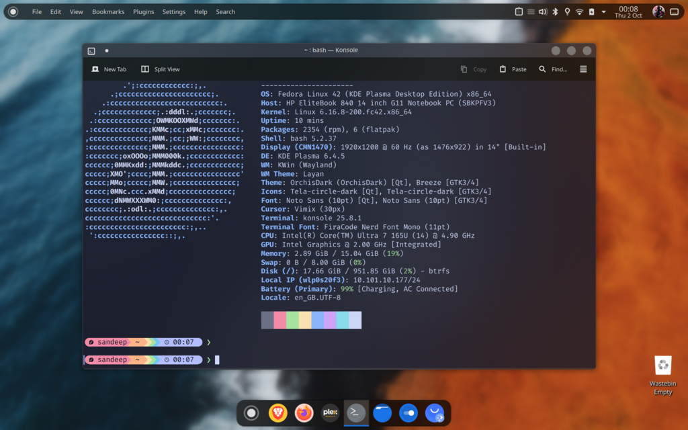
Task: Click the yellow palette color block
Action: tap(305, 320)
